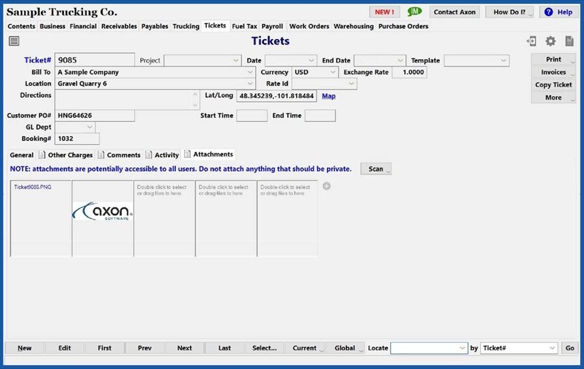The image size is (584, 369).
Task: Click the settings gear icon
Action: (x=551, y=41)
